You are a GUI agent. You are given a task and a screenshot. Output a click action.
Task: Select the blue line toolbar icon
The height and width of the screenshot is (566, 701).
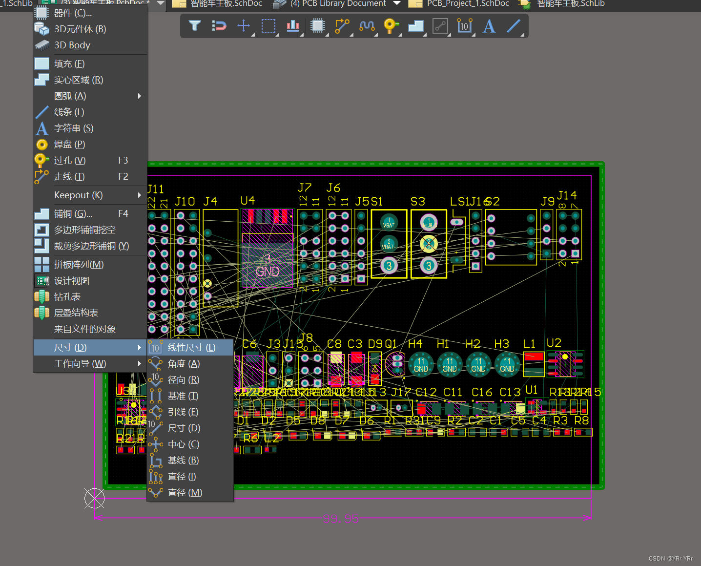514,25
